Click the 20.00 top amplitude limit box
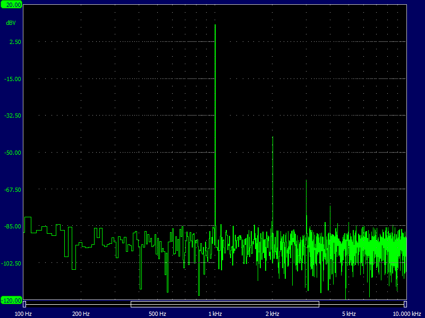The image size is (425, 318). [11, 5]
